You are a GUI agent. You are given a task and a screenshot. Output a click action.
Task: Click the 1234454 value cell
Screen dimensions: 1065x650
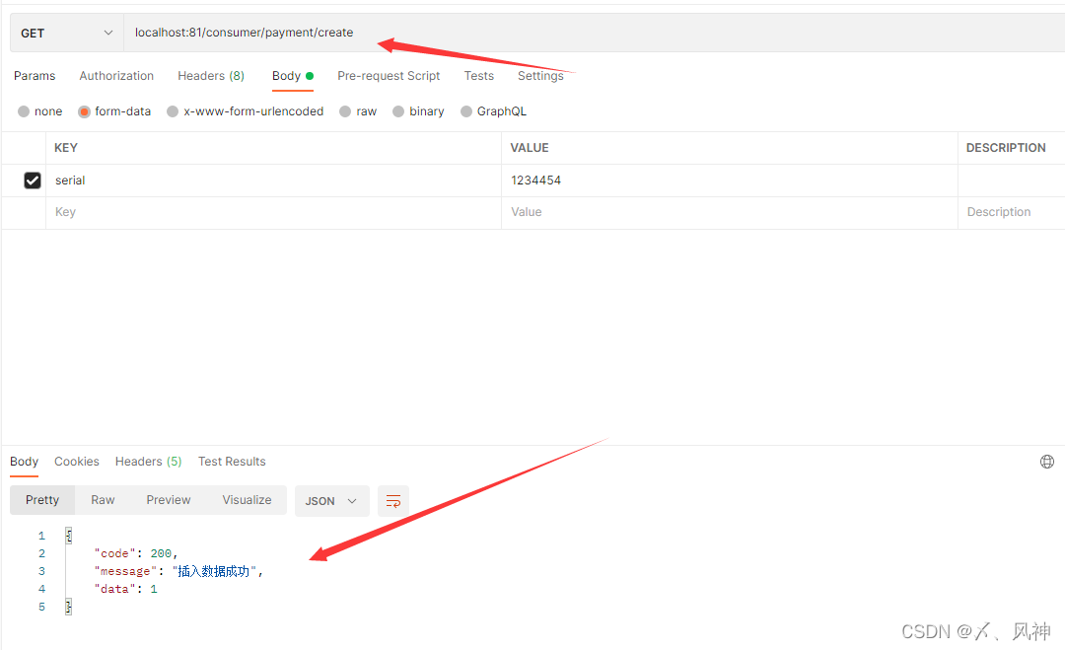point(730,180)
